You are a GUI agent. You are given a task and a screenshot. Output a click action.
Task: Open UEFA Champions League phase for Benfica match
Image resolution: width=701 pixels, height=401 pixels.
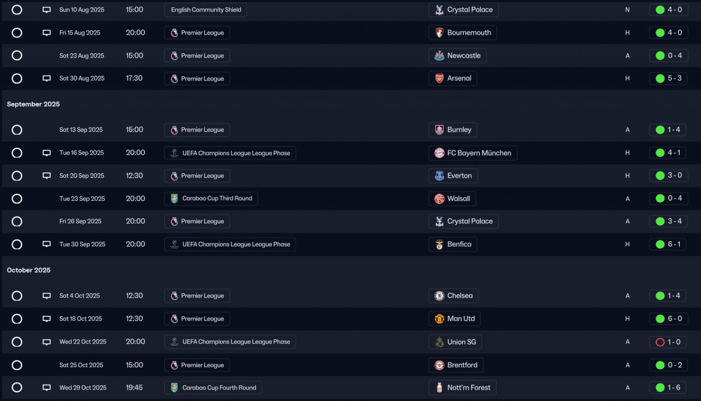230,245
